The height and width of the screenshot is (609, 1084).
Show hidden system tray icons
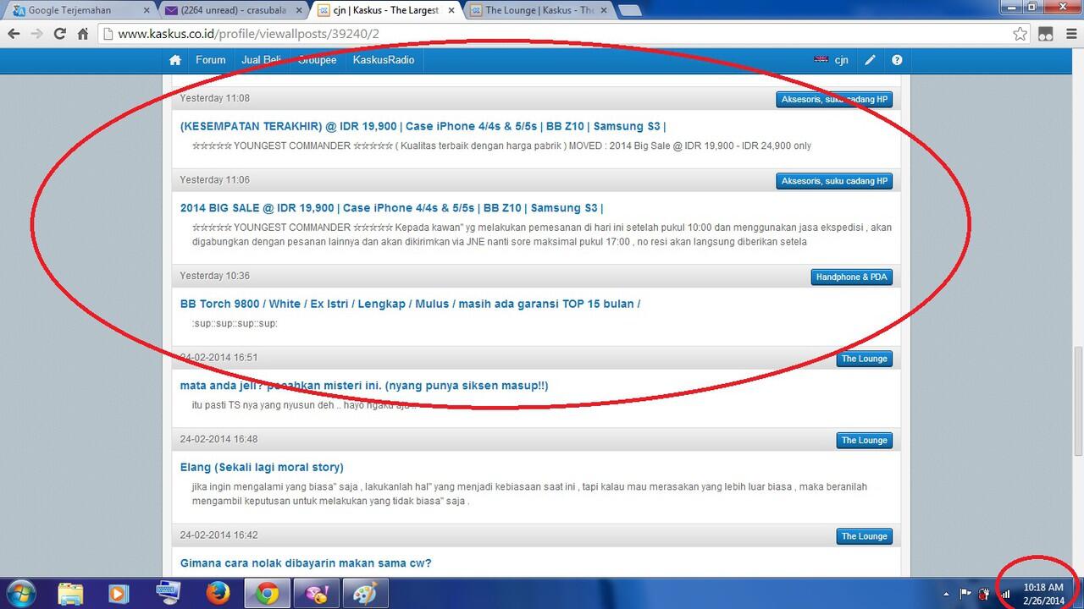point(947,594)
